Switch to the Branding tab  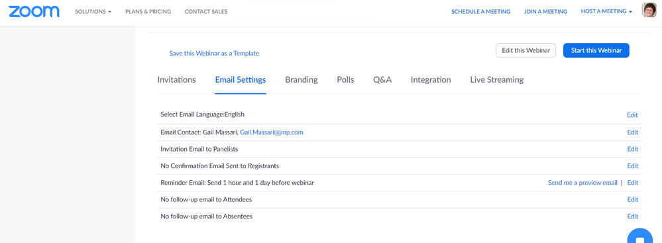302,79
